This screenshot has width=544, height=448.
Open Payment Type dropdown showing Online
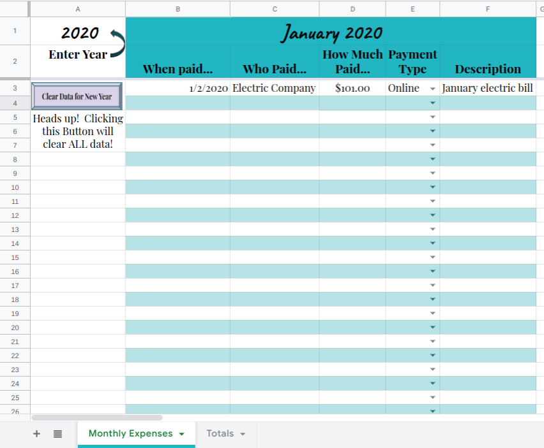(432, 89)
